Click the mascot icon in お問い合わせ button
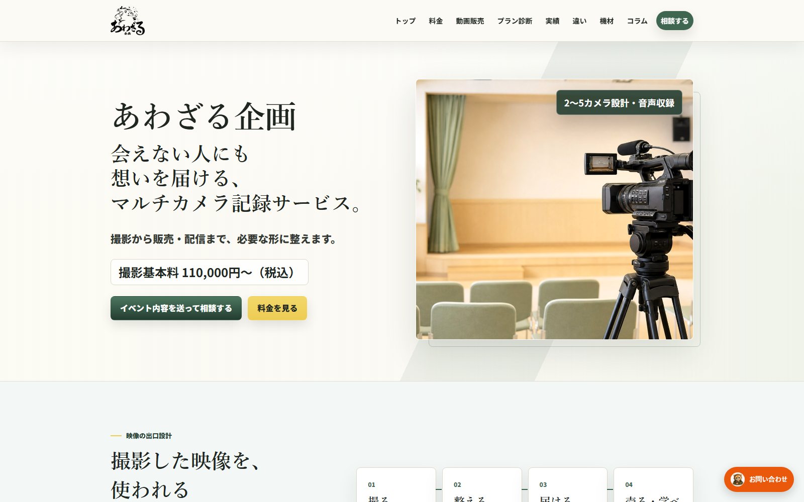 [738, 479]
